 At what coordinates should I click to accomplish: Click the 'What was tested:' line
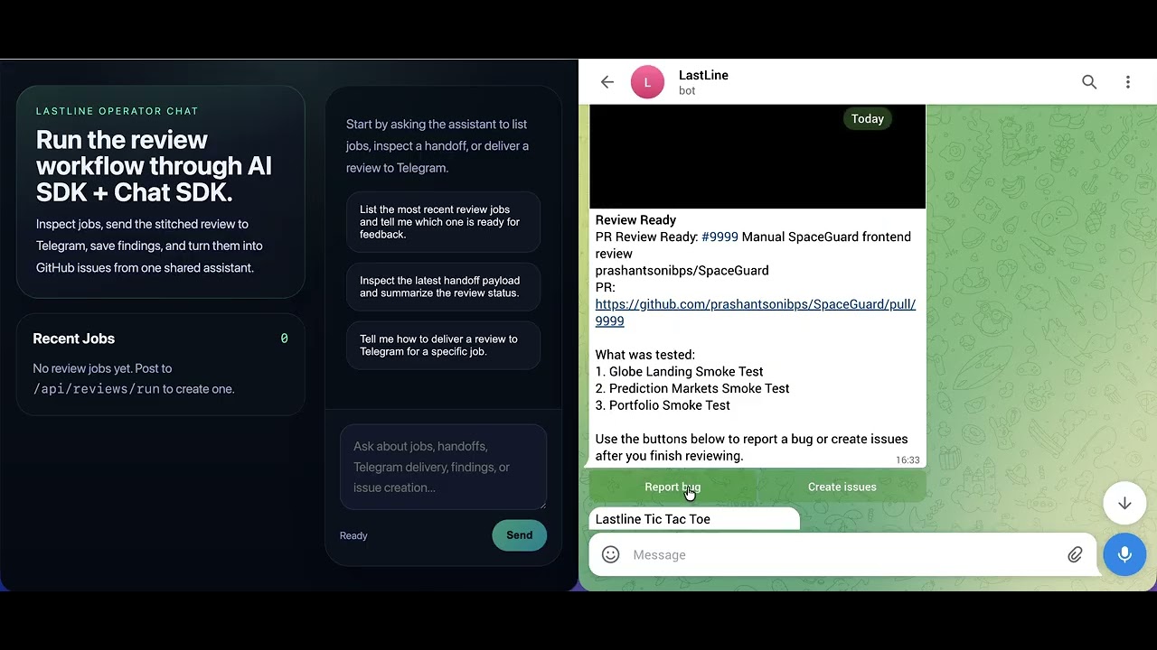[x=645, y=355]
